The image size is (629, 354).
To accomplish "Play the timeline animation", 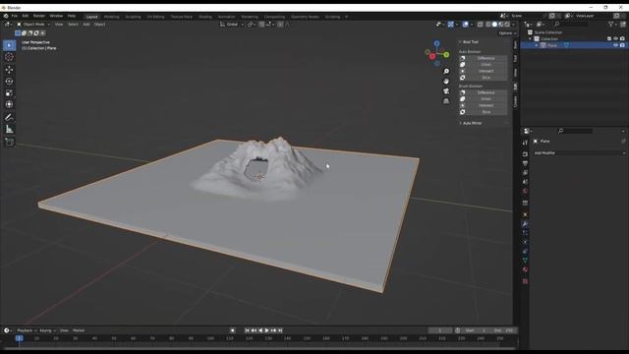I will [266, 330].
